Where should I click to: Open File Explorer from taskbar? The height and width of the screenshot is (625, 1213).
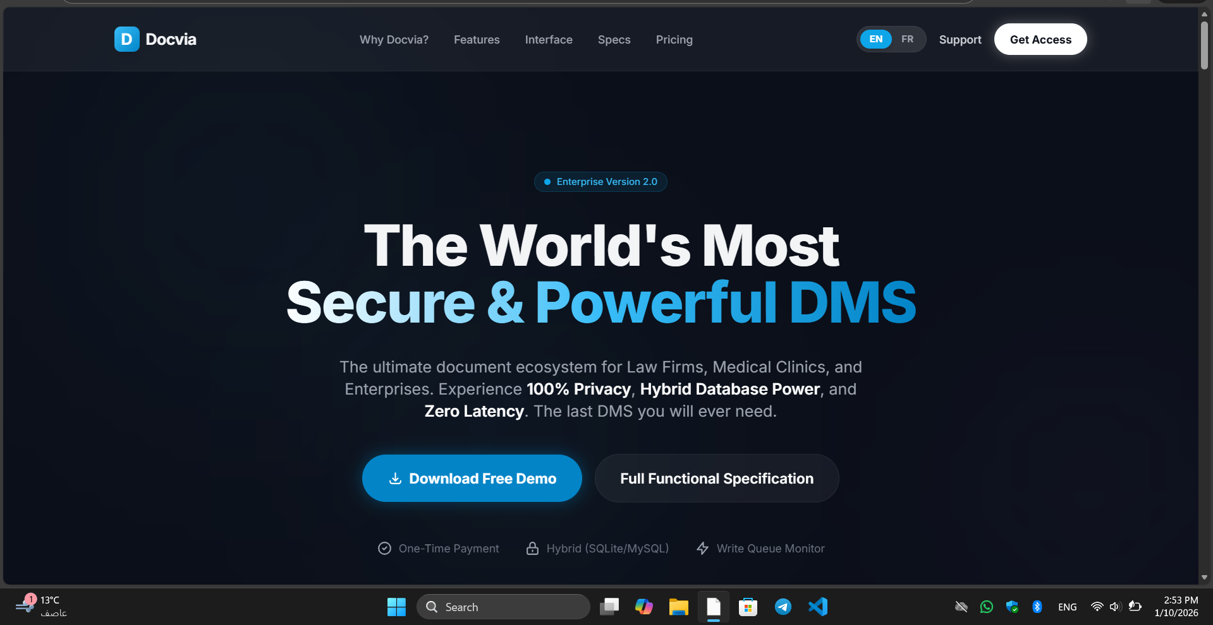pyautogui.click(x=678, y=607)
